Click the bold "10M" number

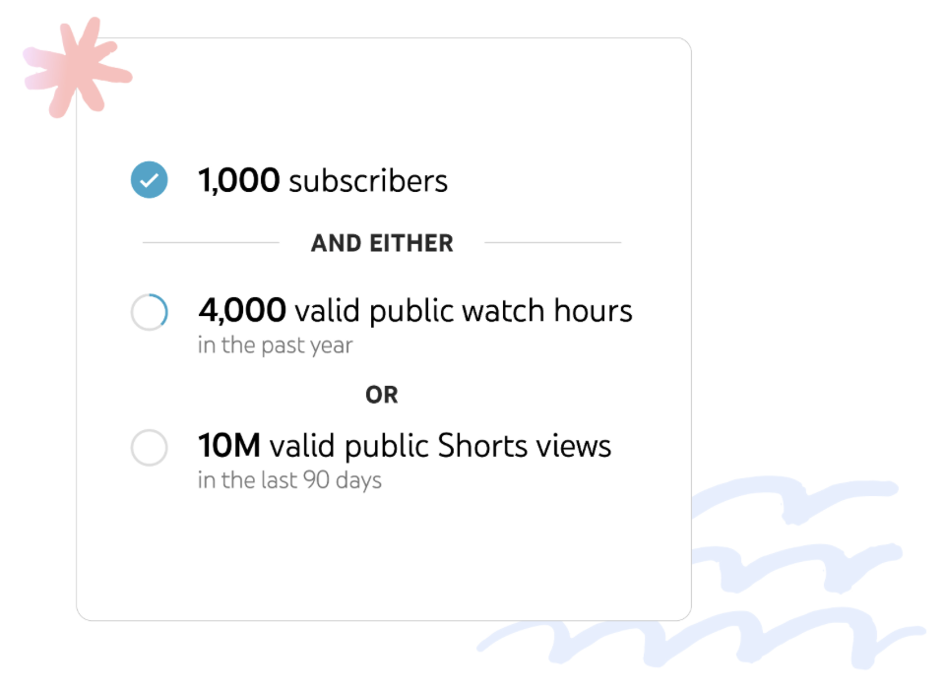point(229,447)
